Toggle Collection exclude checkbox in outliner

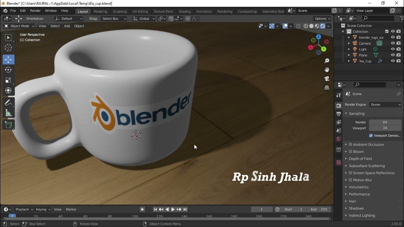(x=387, y=32)
